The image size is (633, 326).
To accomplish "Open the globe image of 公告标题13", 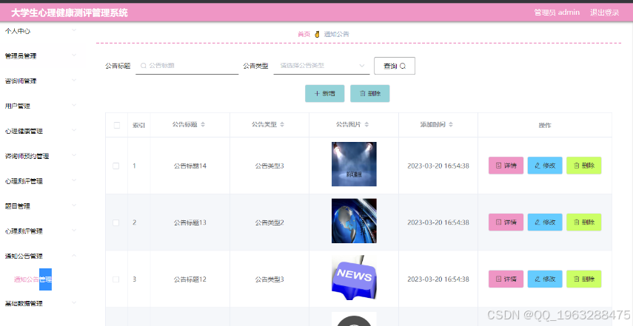I will coord(354,221).
